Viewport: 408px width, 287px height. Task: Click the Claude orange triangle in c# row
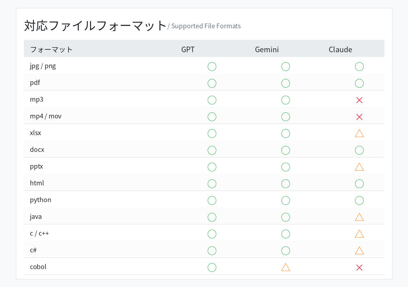[x=359, y=250]
